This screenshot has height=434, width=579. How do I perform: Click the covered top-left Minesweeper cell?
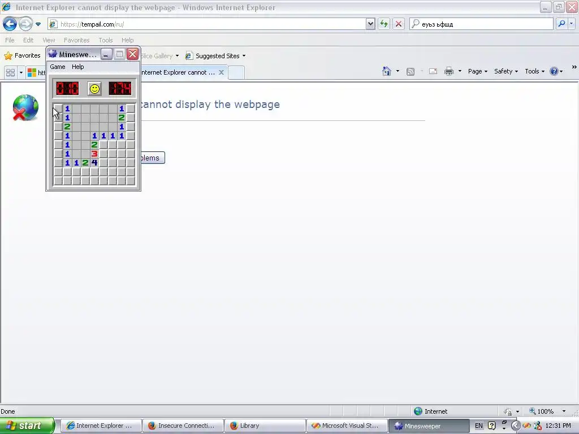(58, 108)
